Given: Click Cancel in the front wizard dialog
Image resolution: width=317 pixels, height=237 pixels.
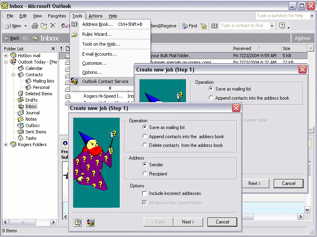Looking at the screenshot, I should pyautogui.click(x=223, y=222).
